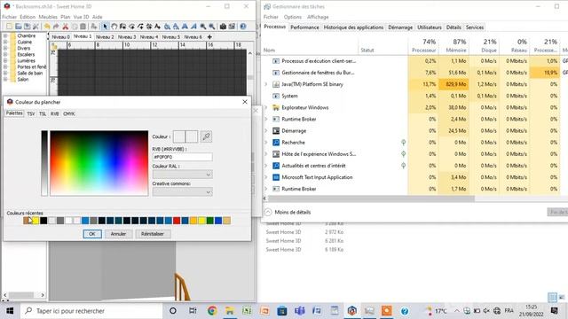Open the Couleur RAL dropdown
The image size is (568, 319).
(x=183, y=175)
